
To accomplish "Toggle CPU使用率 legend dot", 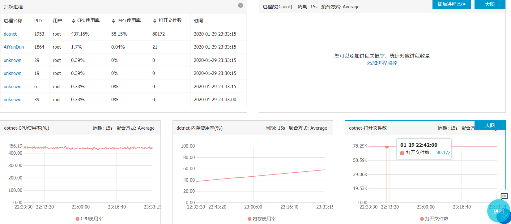I will coord(78,219).
